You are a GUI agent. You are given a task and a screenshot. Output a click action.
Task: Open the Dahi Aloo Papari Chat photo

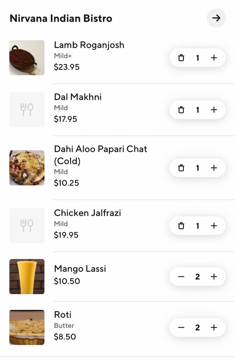click(27, 168)
